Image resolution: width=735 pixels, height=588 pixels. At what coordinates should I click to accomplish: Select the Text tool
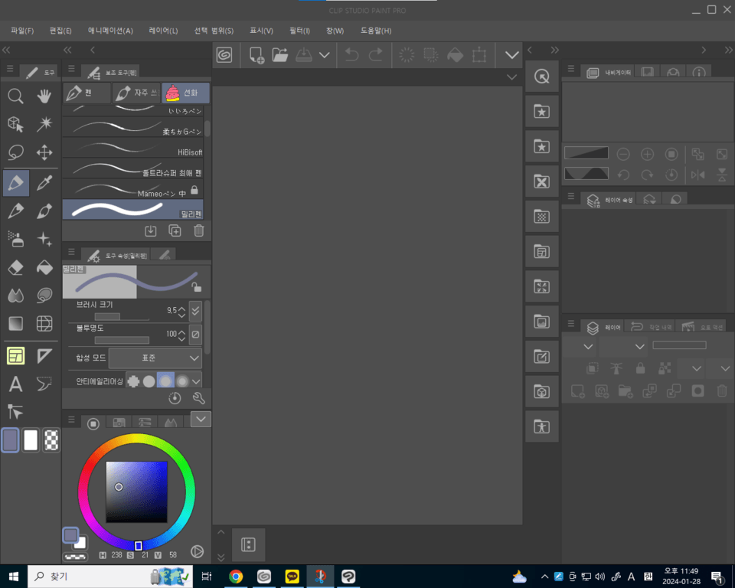coord(15,384)
